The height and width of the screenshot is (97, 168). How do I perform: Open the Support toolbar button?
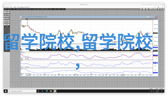coord(151,9)
